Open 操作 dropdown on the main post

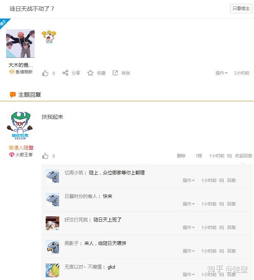[221, 73]
